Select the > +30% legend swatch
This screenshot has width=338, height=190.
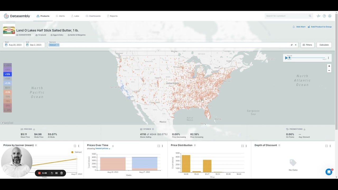(x=7, y=65)
